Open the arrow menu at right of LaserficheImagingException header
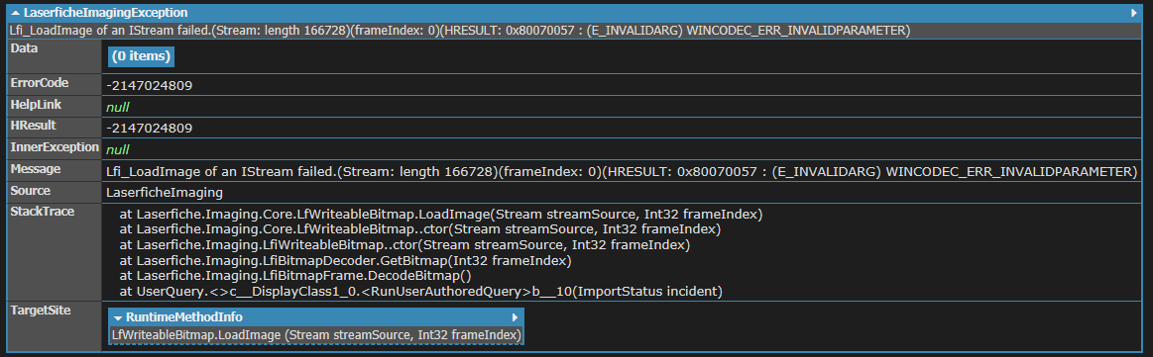Screen dimensions: 1153x357 1134,13
